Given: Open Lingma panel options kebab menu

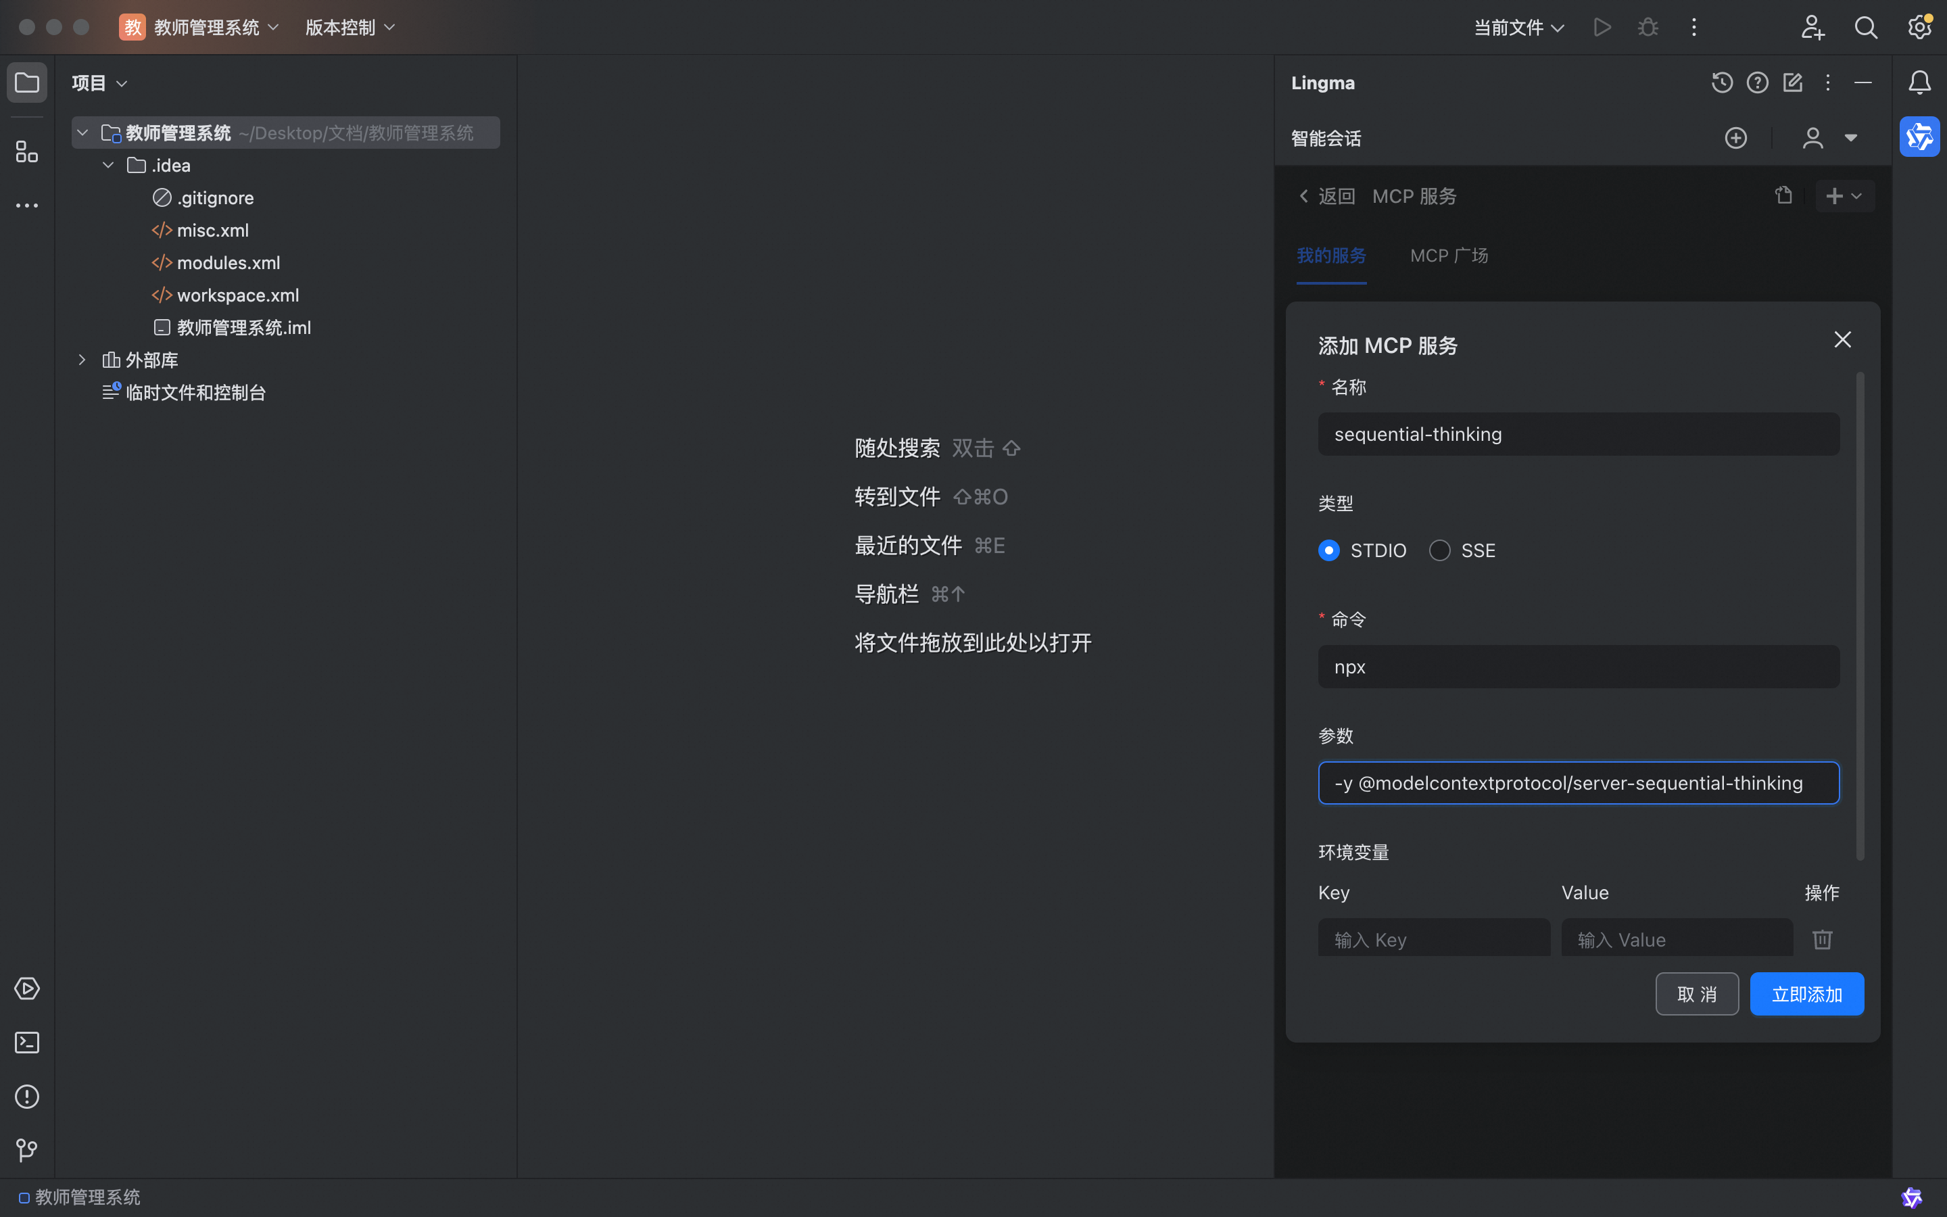Looking at the screenshot, I should click(x=1827, y=82).
